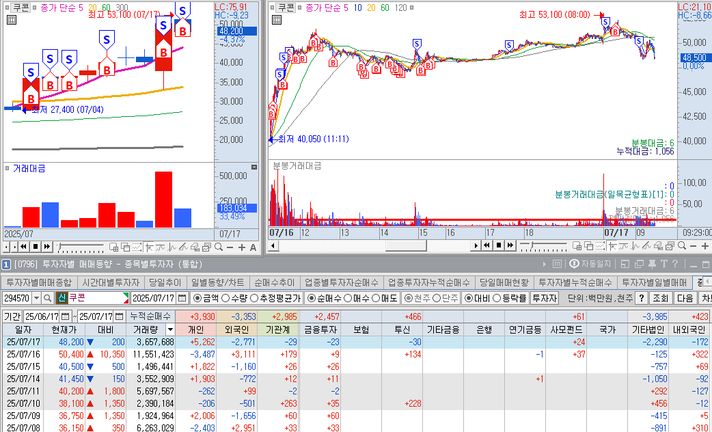Click fast-forward button in right chart toolbar
This screenshot has height=432, width=712.
click(510, 246)
